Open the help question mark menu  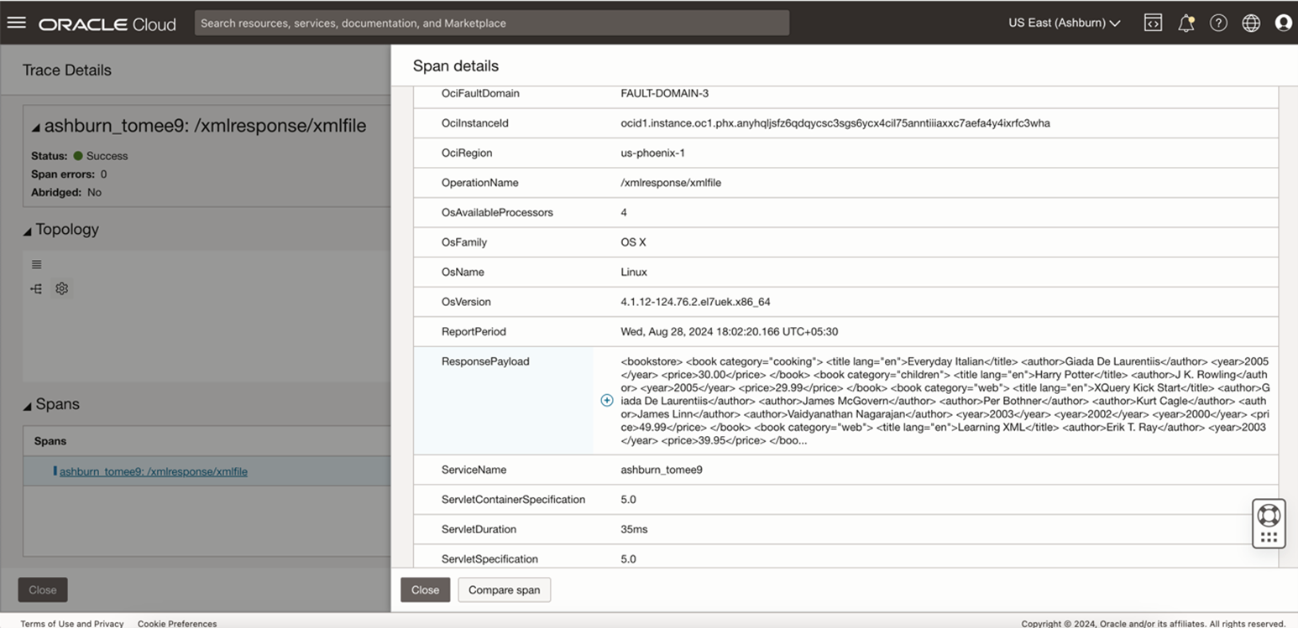(x=1218, y=23)
